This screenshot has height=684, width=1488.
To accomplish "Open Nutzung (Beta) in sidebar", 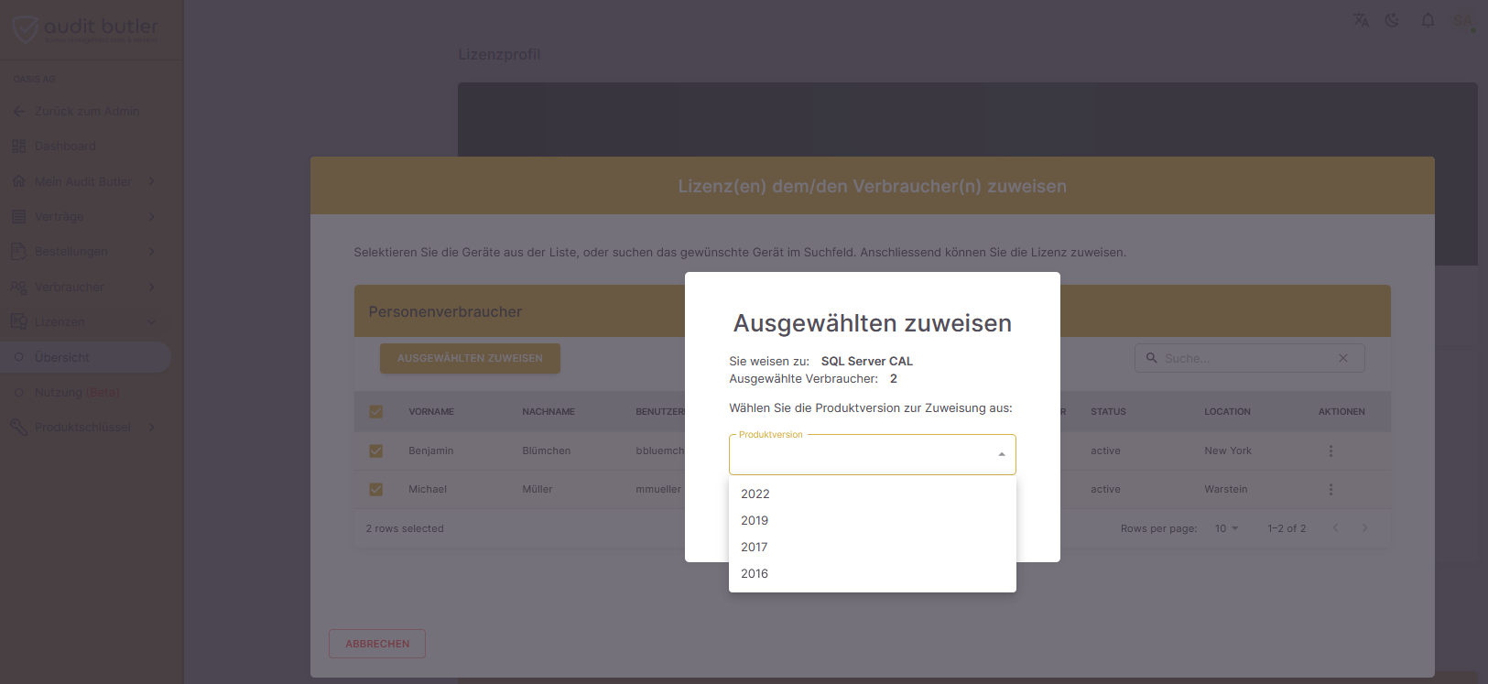I will [85, 393].
